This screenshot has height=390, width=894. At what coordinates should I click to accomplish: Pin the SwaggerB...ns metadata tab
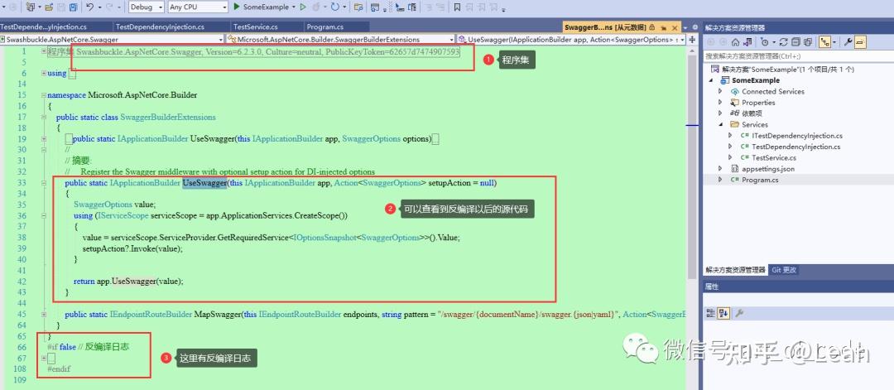(663, 28)
